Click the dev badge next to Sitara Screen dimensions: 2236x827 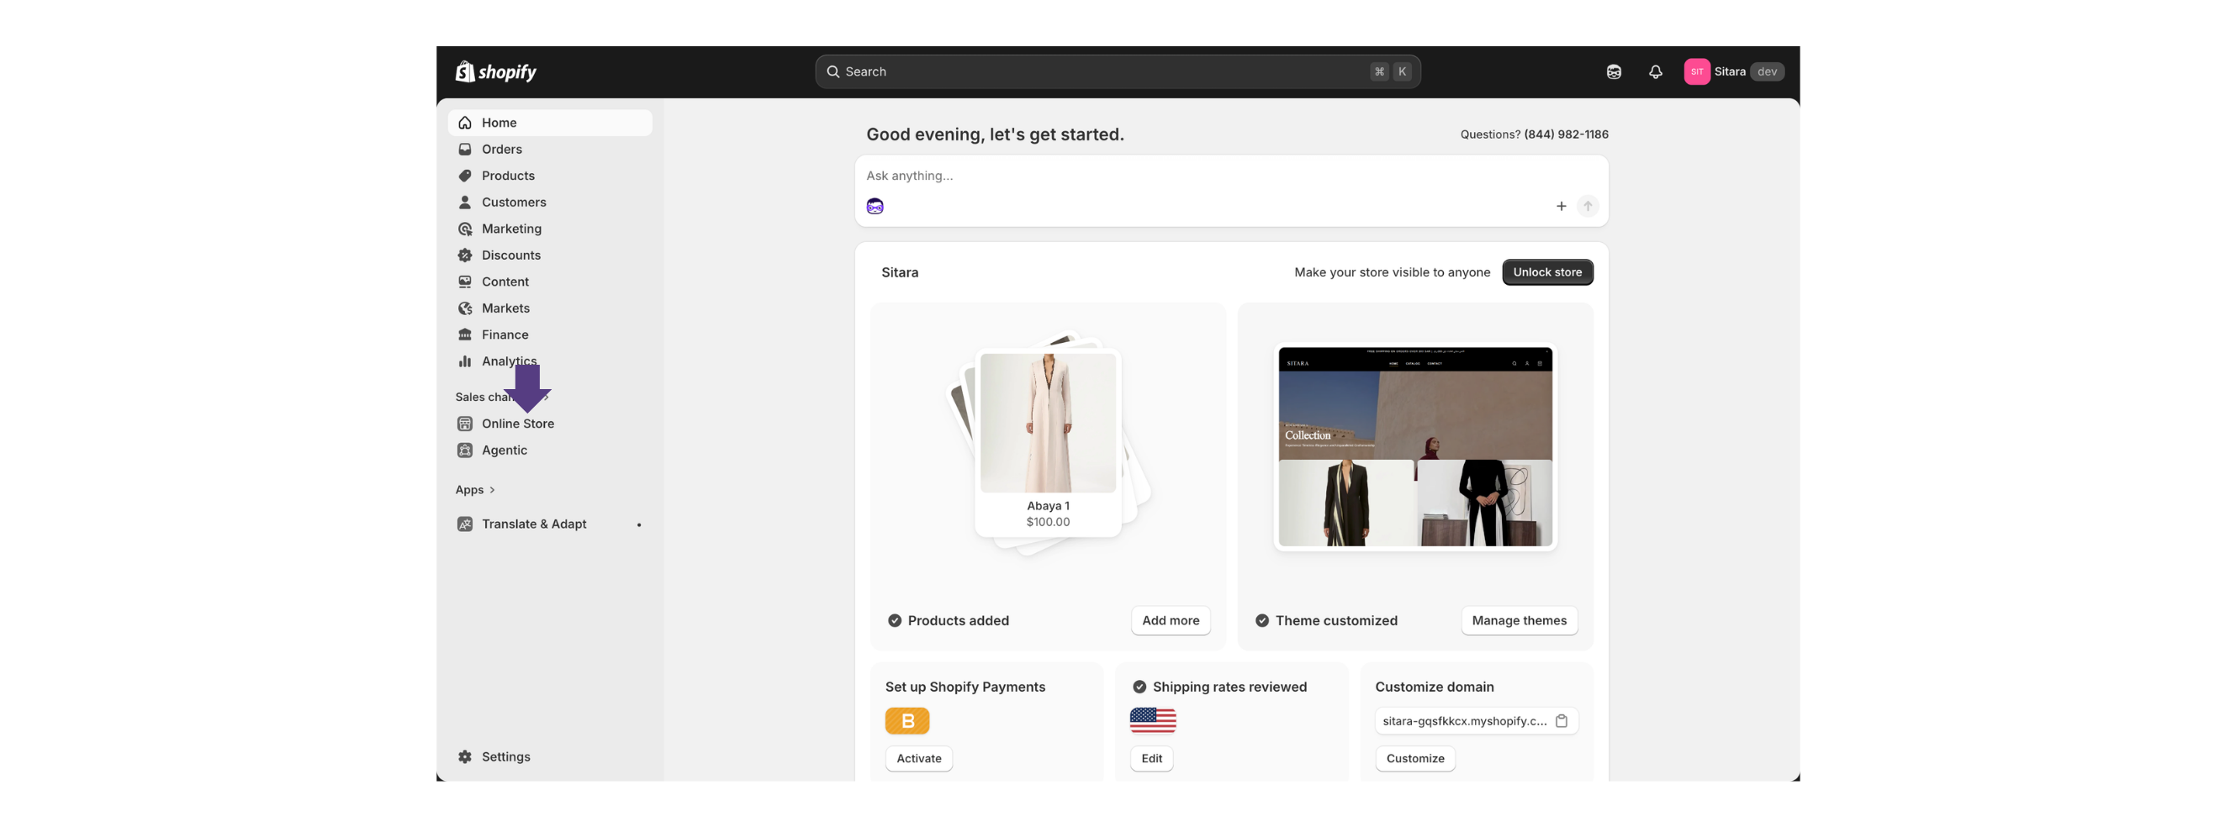[1767, 72]
